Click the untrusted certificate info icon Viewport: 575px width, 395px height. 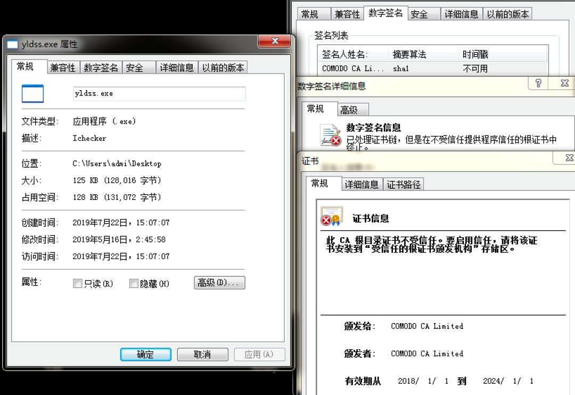coord(332,217)
